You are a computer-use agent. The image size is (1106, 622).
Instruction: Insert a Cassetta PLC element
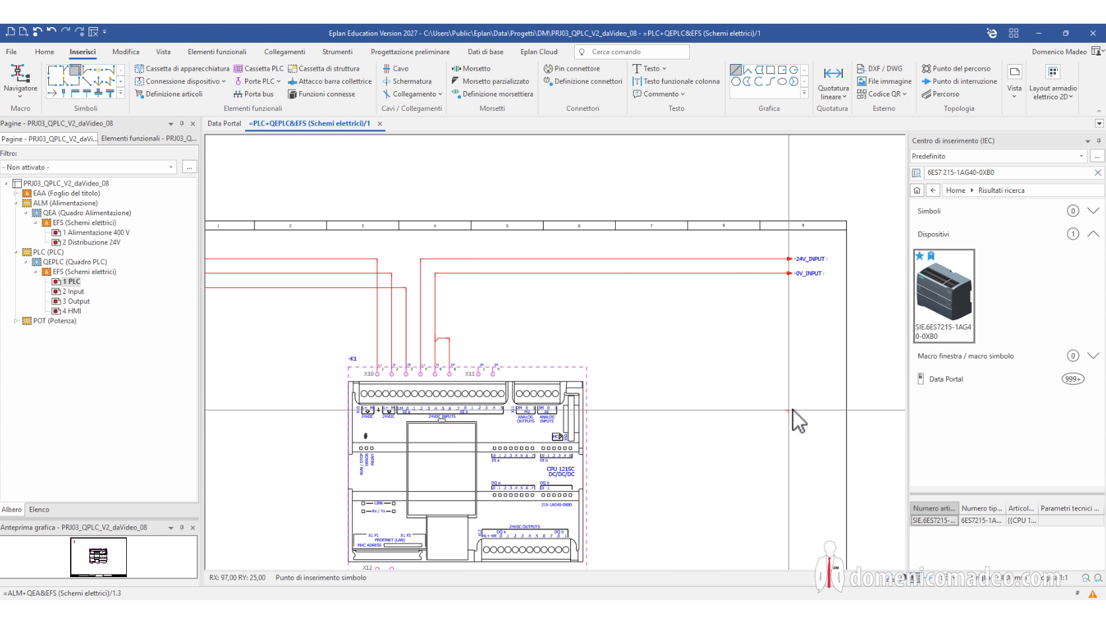pos(258,69)
